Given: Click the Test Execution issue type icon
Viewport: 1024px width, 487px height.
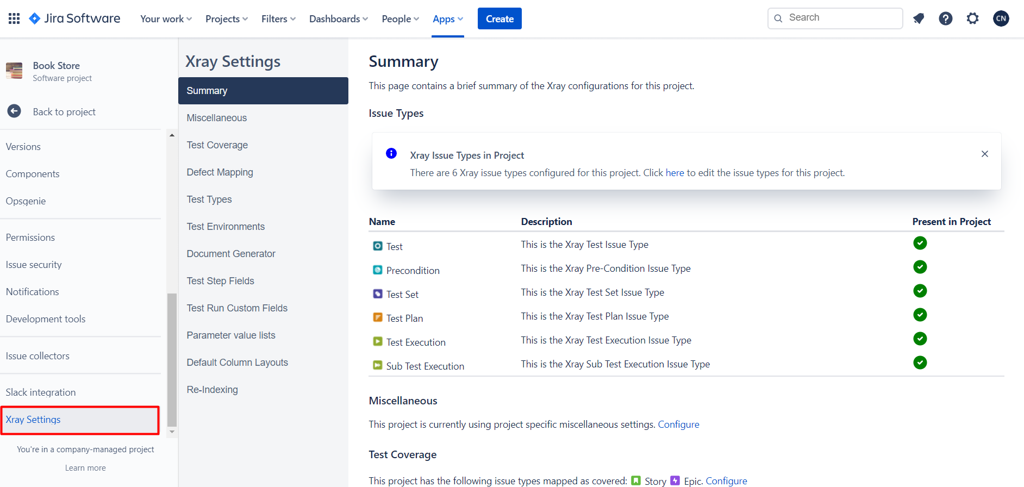Looking at the screenshot, I should (378, 341).
